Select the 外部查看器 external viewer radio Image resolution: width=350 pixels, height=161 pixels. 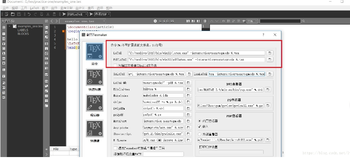point(199,134)
